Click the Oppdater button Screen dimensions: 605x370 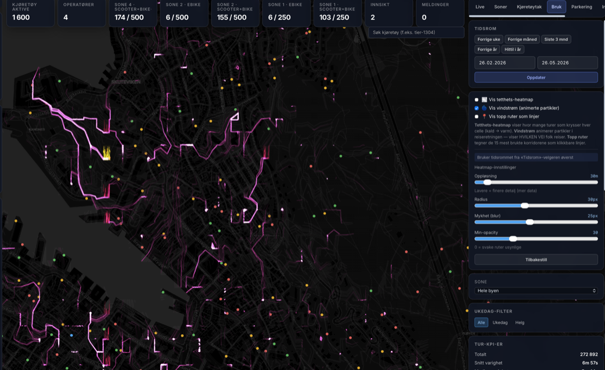(536, 78)
